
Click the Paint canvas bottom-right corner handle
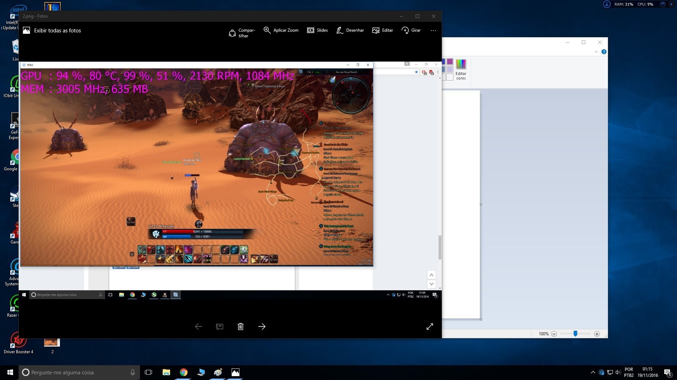[481, 319]
